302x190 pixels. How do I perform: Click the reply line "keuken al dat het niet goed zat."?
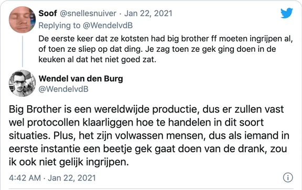pyautogui.click(x=98, y=60)
